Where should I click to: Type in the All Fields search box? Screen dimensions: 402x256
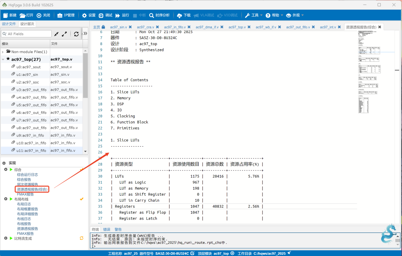click(26, 33)
